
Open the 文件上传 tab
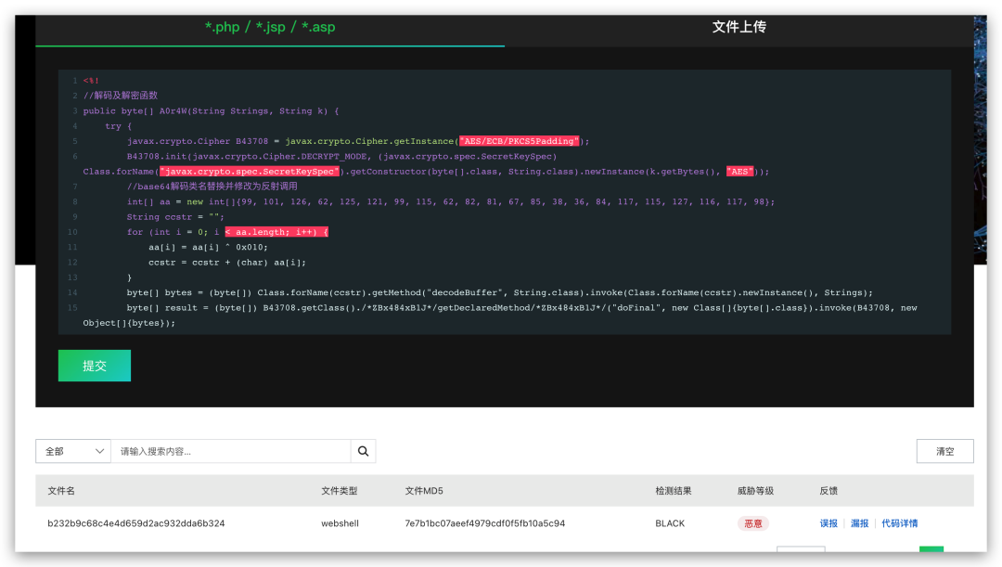tap(739, 27)
